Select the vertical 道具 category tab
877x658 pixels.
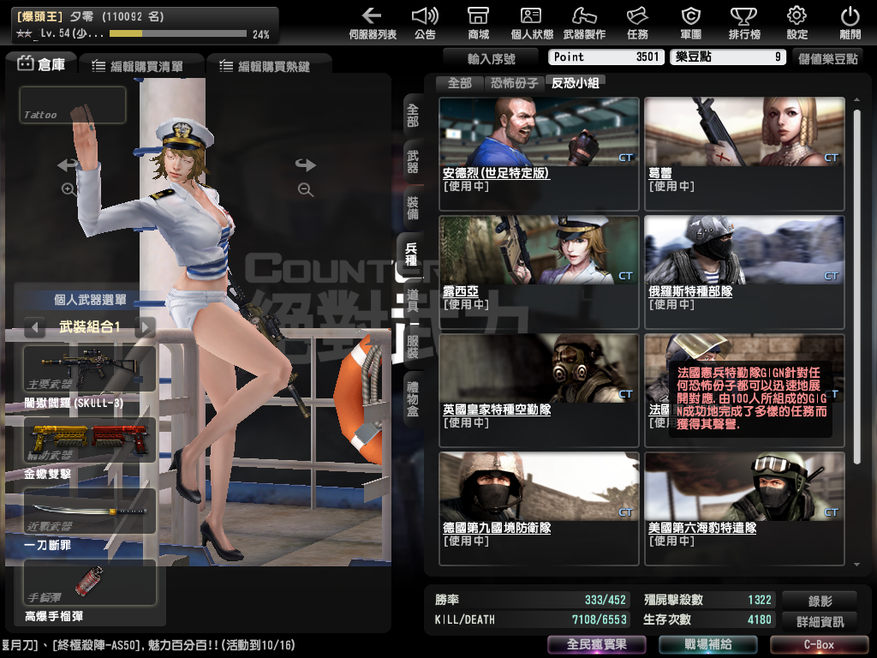point(413,301)
